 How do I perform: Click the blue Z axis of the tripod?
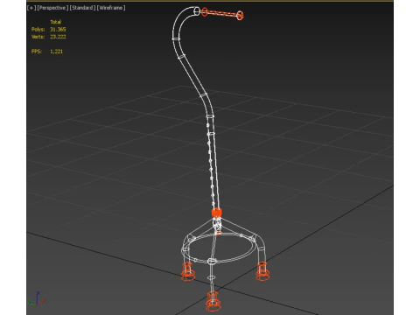(x=38, y=297)
